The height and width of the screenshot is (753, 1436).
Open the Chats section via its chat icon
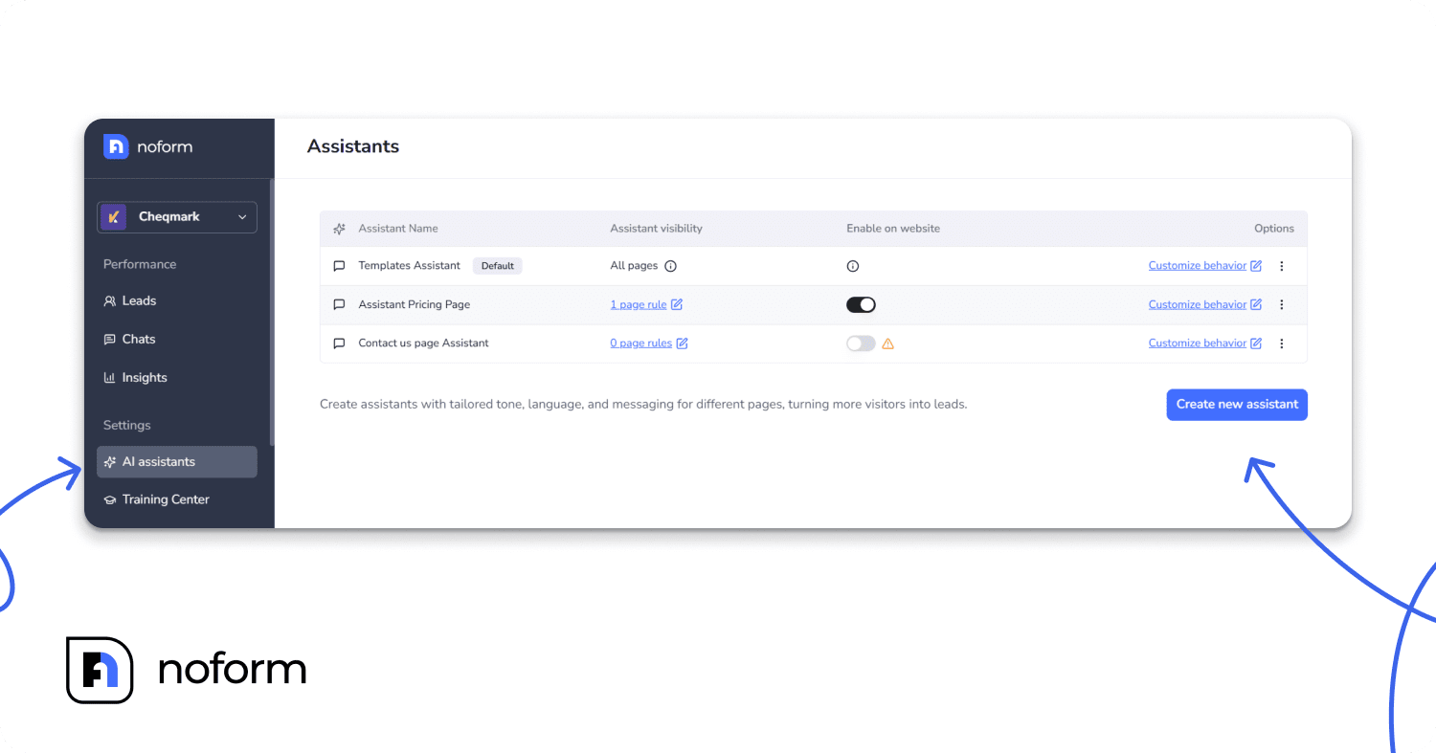coord(110,339)
